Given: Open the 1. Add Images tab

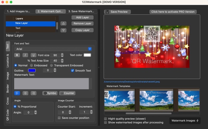Looking at the screenshot, I should tap(19, 11).
